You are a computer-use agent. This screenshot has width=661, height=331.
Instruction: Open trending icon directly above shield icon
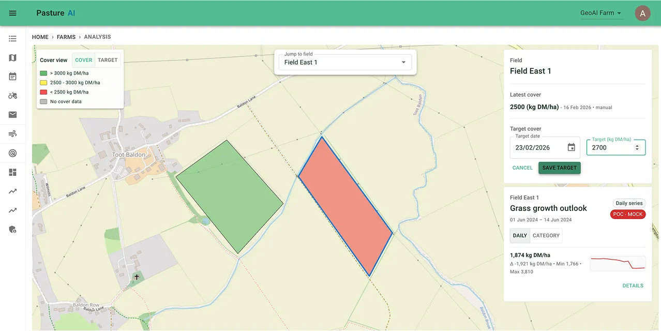pyautogui.click(x=13, y=210)
